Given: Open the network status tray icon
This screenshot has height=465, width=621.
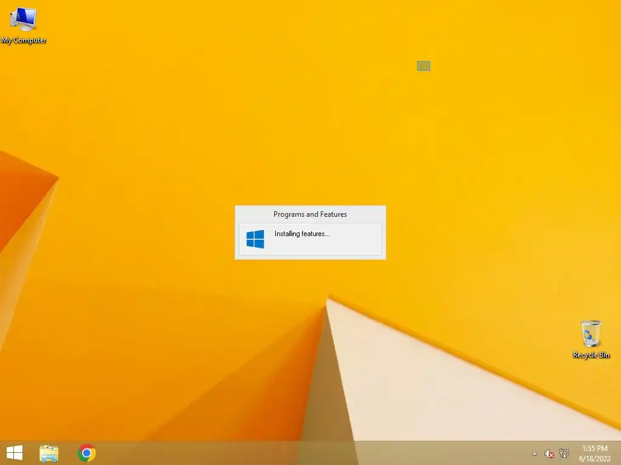Looking at the screenshot, I should 563,453.
